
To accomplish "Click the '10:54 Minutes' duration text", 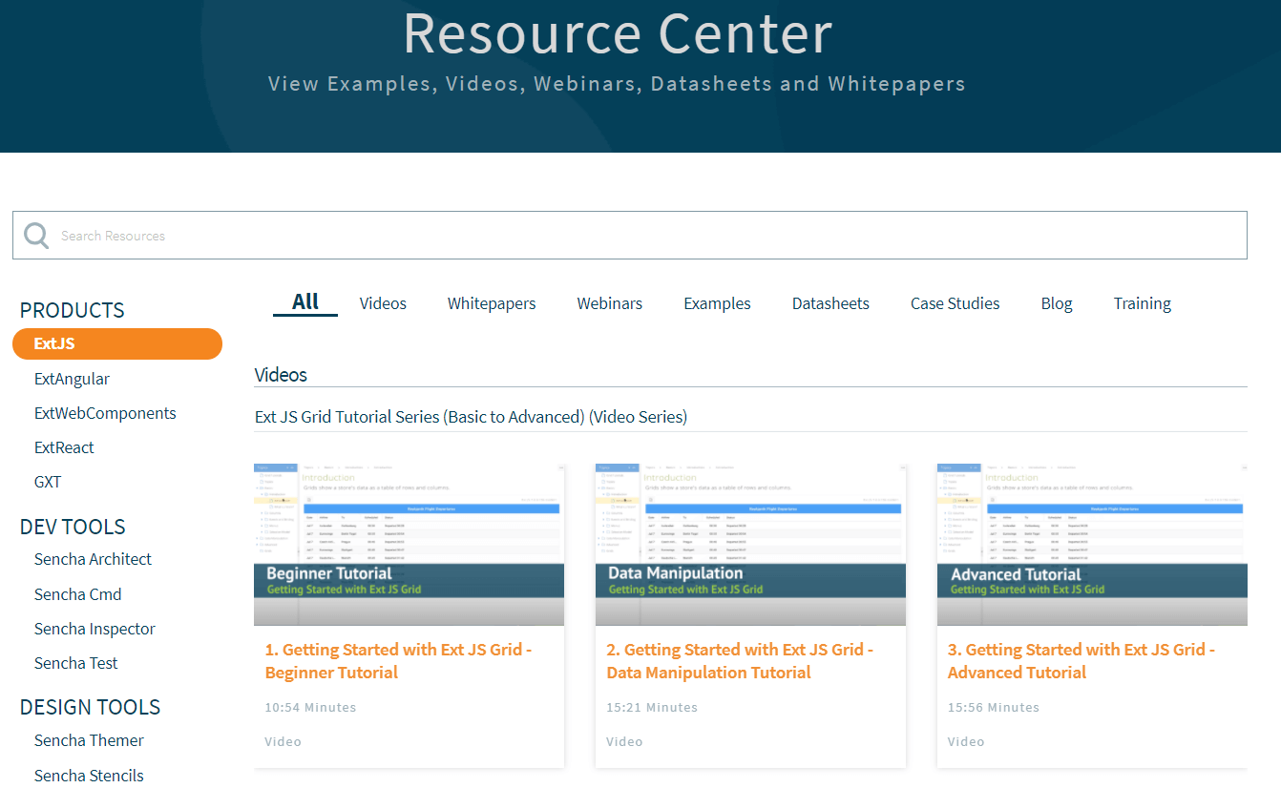I will click(310, 707).
